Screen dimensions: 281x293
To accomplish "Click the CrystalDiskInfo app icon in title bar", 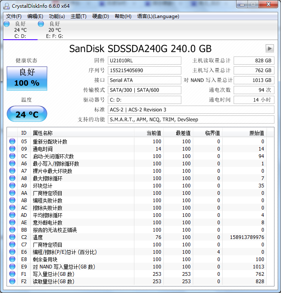I will (x=7, y=6).
